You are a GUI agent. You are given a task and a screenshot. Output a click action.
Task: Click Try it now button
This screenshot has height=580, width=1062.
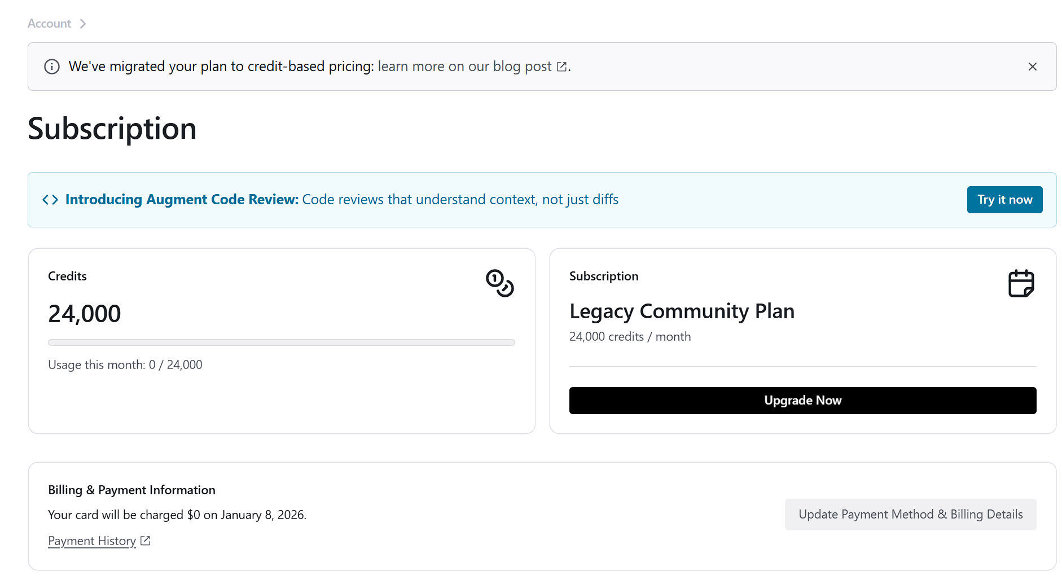[x=1004, y=200]
